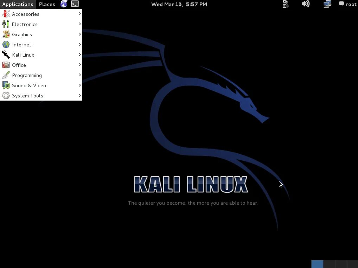
Task: Open the Graphics menu category
Action: point(41,34)
